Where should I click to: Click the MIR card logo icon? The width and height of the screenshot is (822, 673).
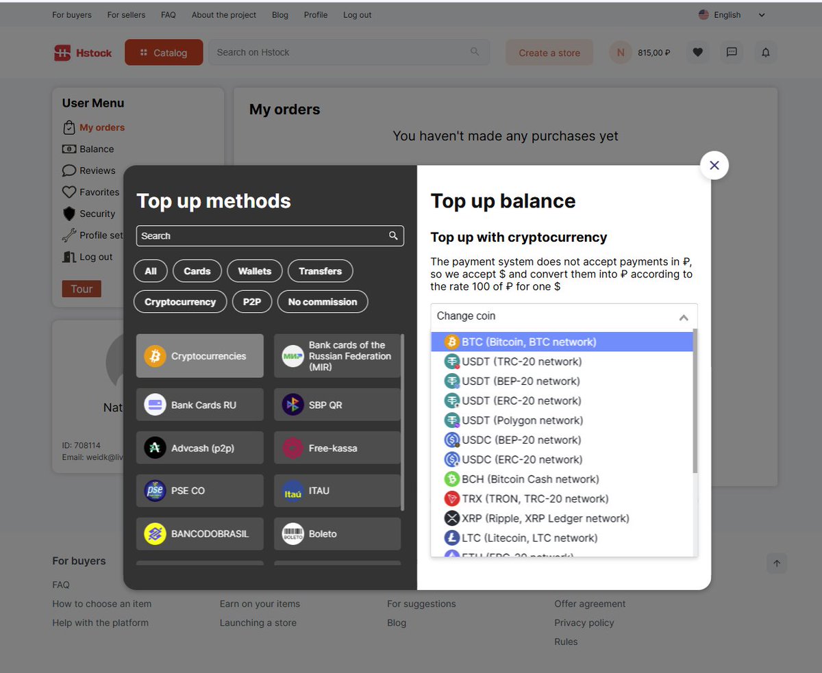[293, 356]
